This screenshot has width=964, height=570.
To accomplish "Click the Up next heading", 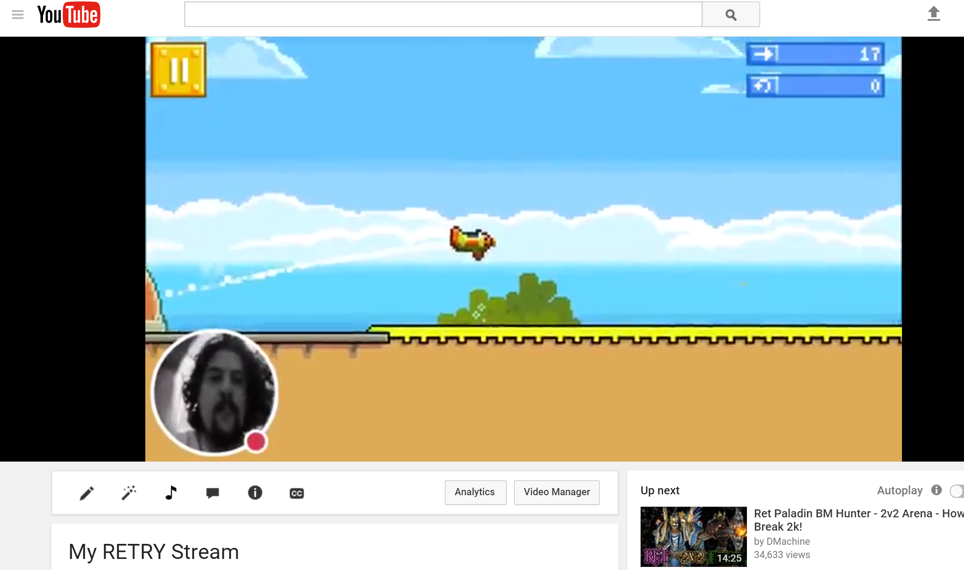I will (x=660, y=490).
